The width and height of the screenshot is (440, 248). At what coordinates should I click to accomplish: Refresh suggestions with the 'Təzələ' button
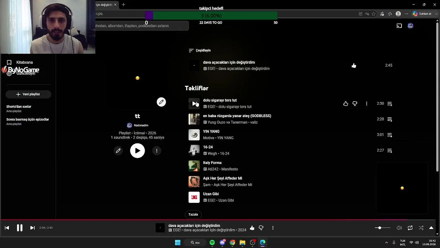click(193, 215)
